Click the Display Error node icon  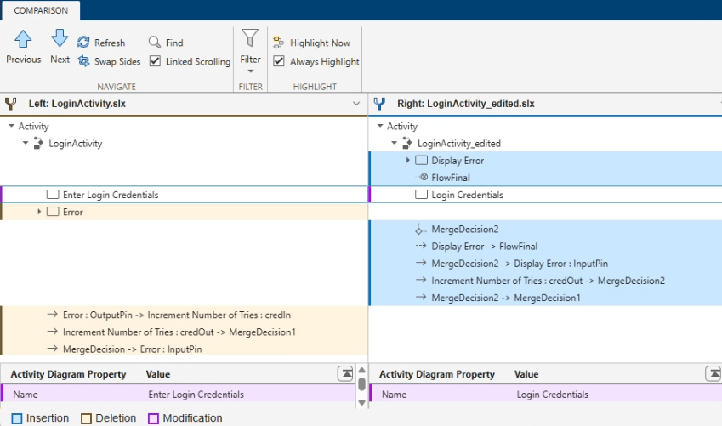421,160
